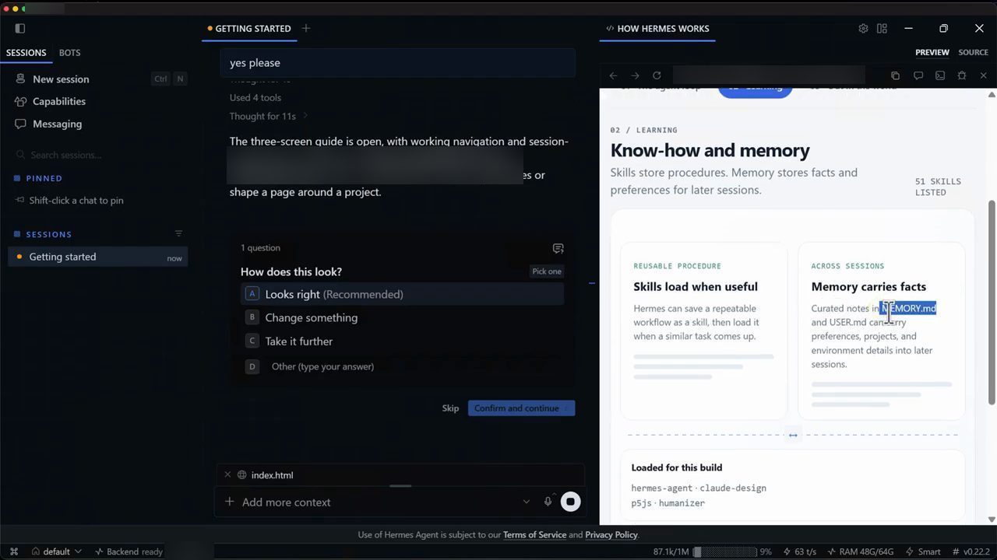Image resolution: width=997 pixels, height=560 pixels.
Task: Stop the current generation
Action: point(570,502)
